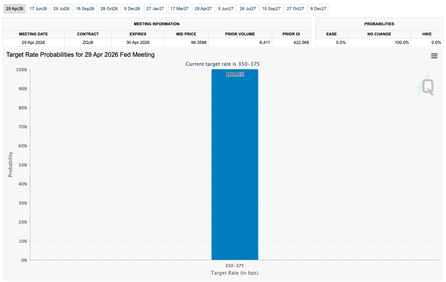
Task: Select the 29 Apr26 meeting tab
Action: [14, 9]
